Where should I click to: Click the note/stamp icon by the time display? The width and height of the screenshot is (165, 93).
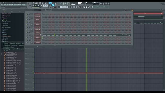(x=56, y=3)
